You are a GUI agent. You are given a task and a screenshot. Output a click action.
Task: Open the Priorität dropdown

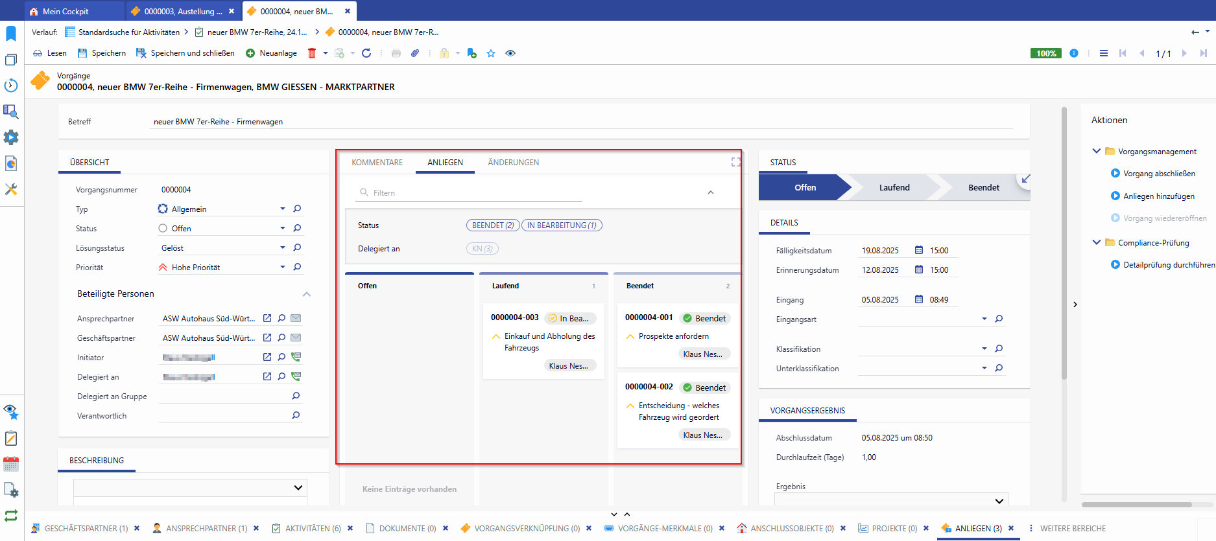[x=282, y=267]
